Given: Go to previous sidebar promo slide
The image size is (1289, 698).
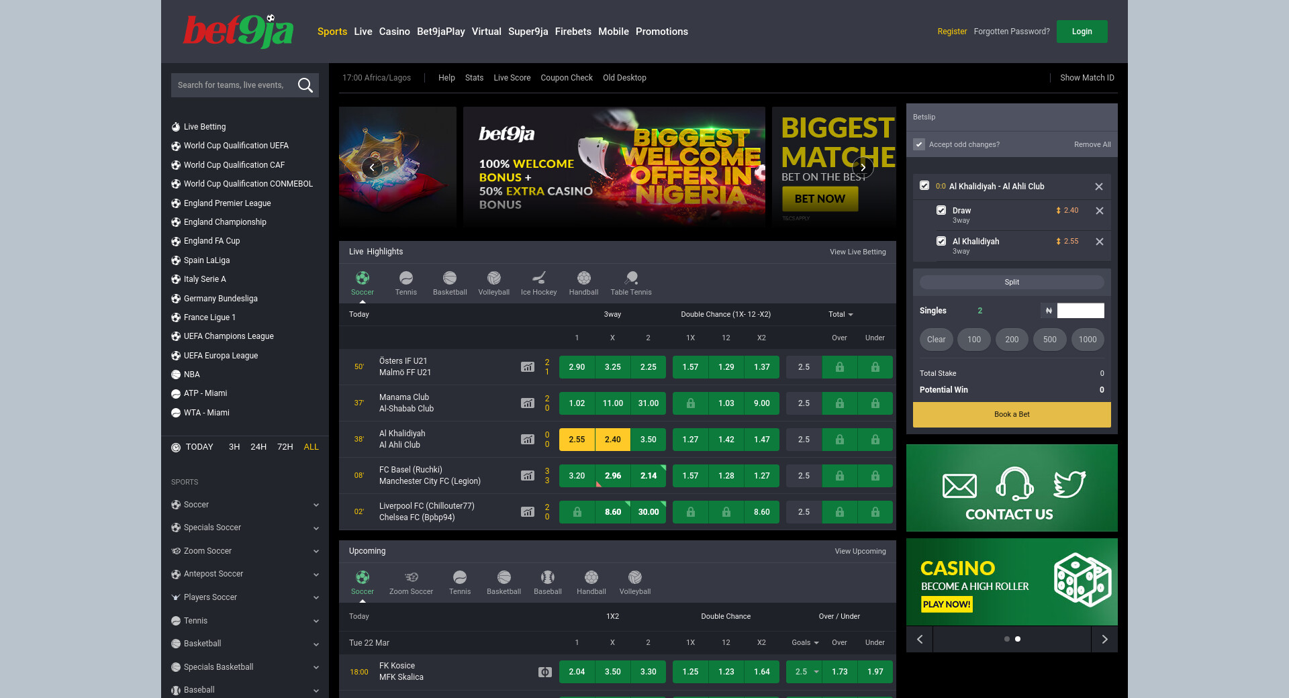Looking at the screenshot, I should click(x=920, y=639).
